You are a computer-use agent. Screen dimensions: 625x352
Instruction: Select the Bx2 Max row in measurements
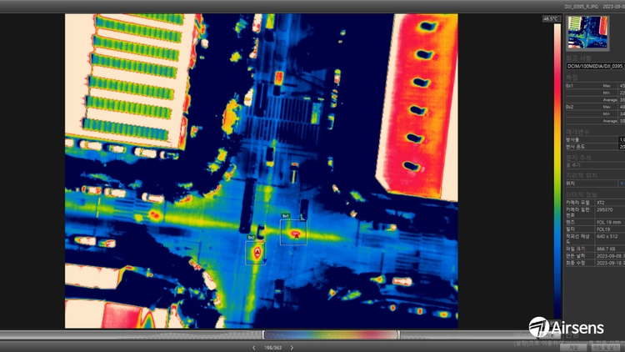point(596,107)
